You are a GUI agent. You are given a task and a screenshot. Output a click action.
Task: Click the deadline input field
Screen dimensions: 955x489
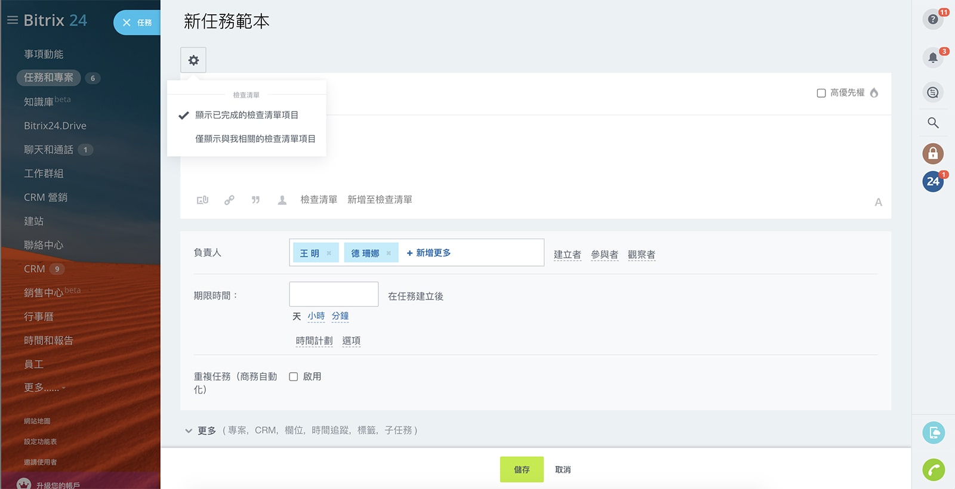pyautogui.click(x=334, y=294)
